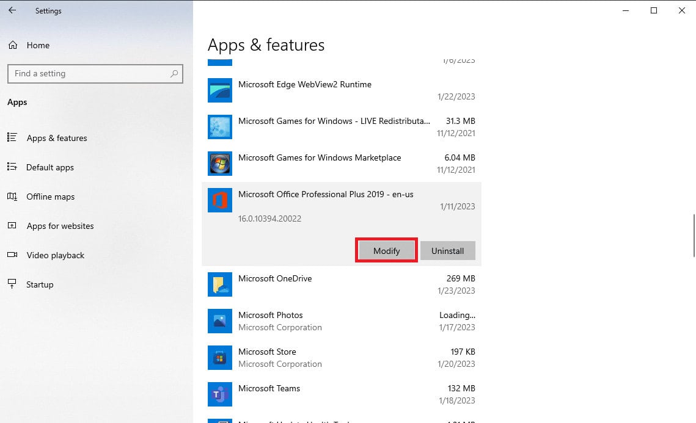Click the 197 KB Microsoft Store size

(x=463, y=352)
